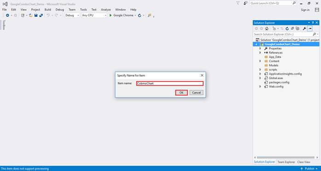
Task: Open the Tools menu
Action: [x=83, y=10]
